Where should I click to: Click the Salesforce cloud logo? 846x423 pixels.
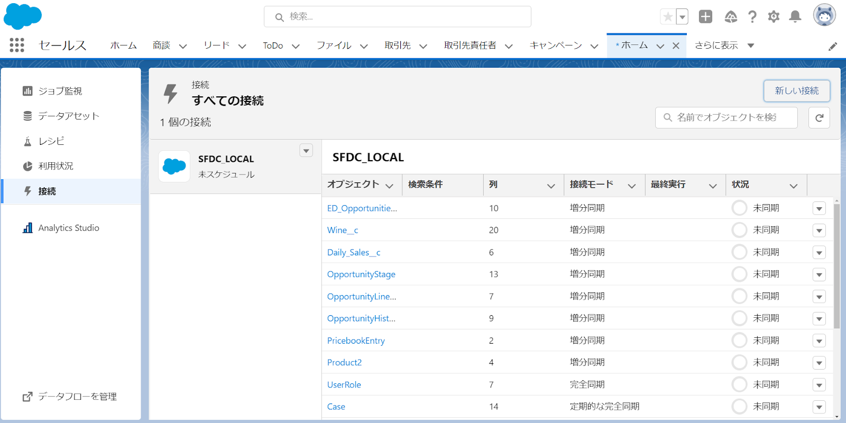[22, 16]
